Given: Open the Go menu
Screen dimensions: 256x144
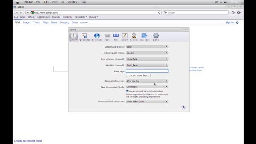Looking at the screenshot, I should [x=63, y=2].
